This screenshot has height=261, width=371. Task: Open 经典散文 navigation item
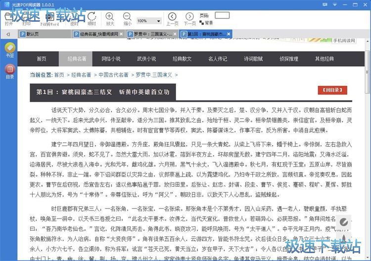pos(182,59)
